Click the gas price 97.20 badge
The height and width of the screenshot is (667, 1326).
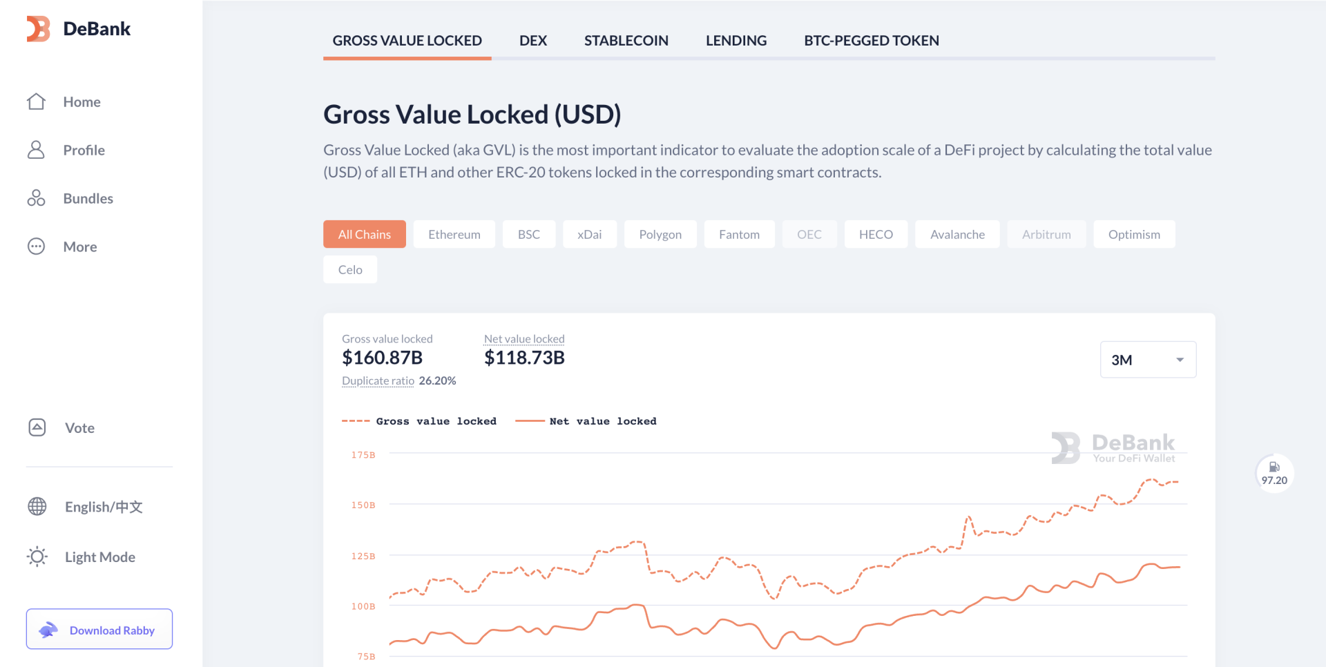(1274, 474)
